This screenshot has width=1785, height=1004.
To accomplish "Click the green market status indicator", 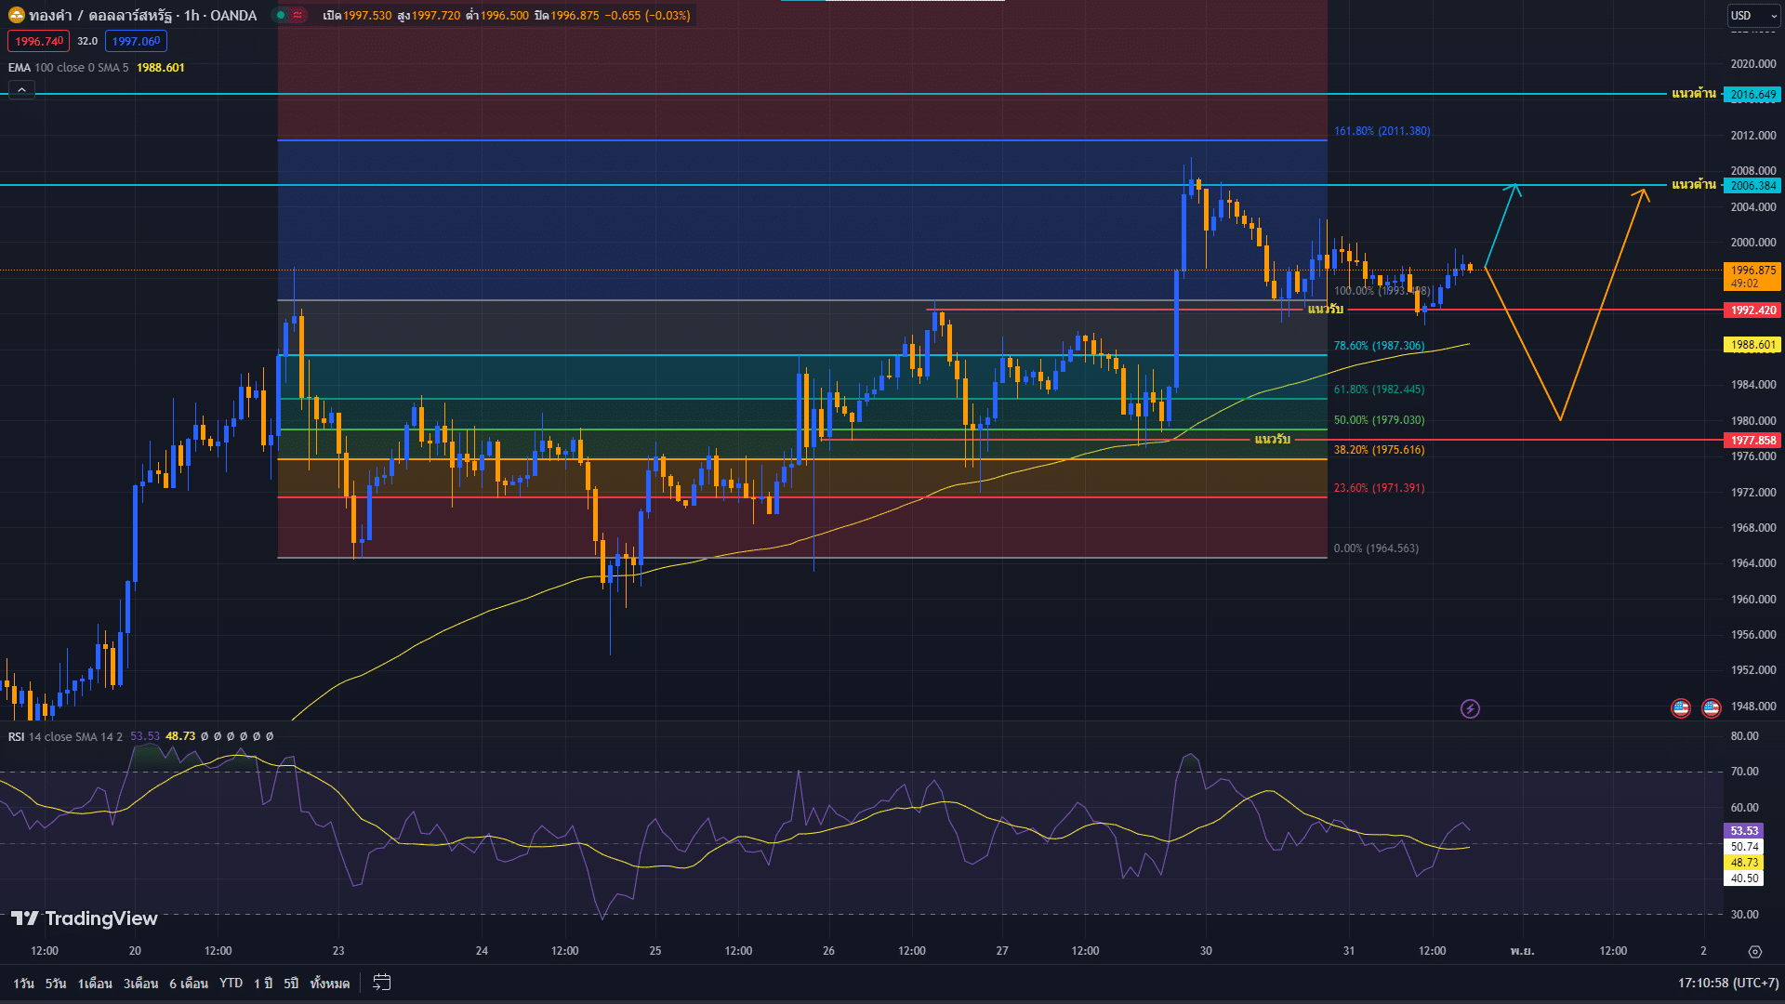I will (x=281, y=15).
